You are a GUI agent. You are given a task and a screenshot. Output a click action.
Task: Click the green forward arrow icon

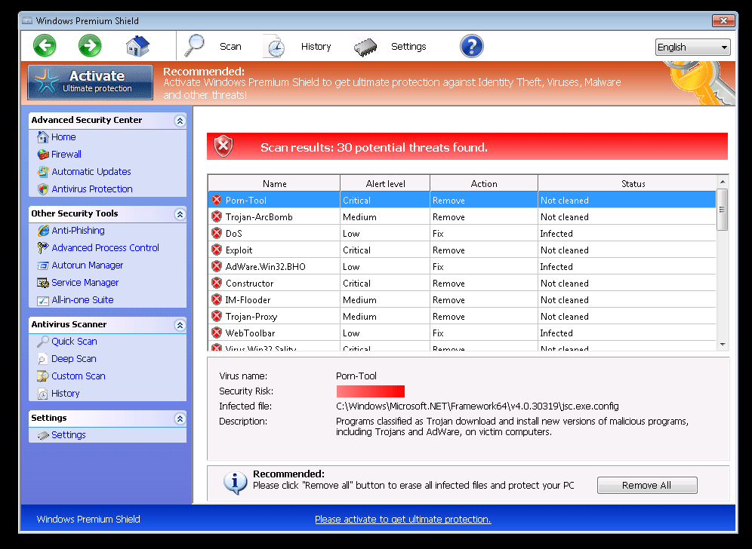pyautogui.click(x=90, y=46)
